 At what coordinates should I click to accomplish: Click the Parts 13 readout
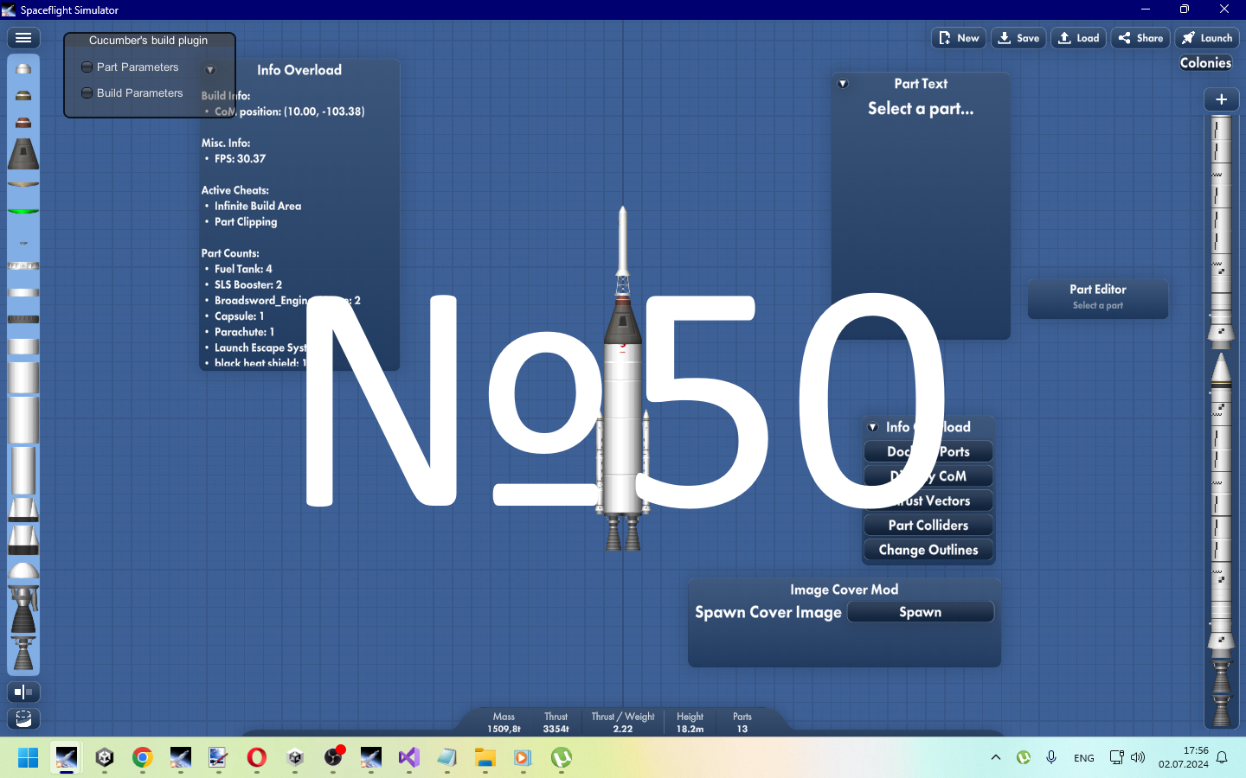[x=742, y=723]
